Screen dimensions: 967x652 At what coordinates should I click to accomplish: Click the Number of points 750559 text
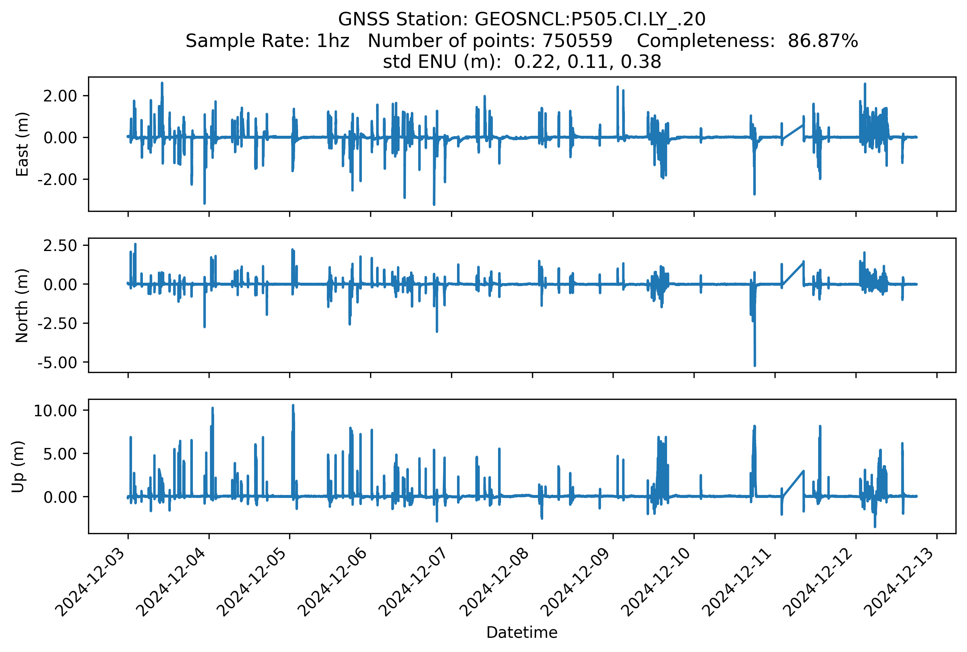click(x=490, y=41)
